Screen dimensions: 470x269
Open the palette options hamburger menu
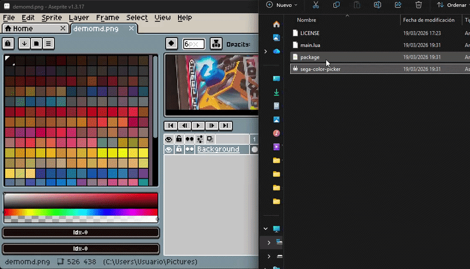click(x=48, y=43)
